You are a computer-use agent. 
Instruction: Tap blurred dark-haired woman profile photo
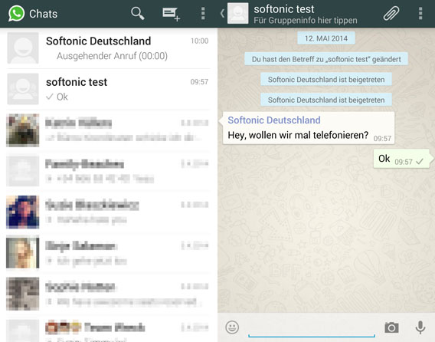23,212
